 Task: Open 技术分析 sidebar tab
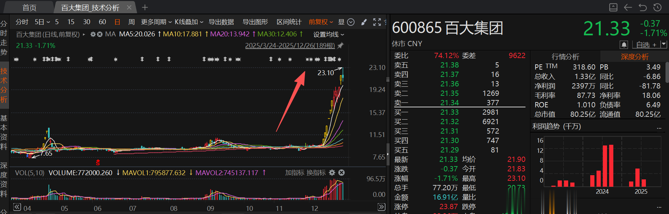coord(4,85)
